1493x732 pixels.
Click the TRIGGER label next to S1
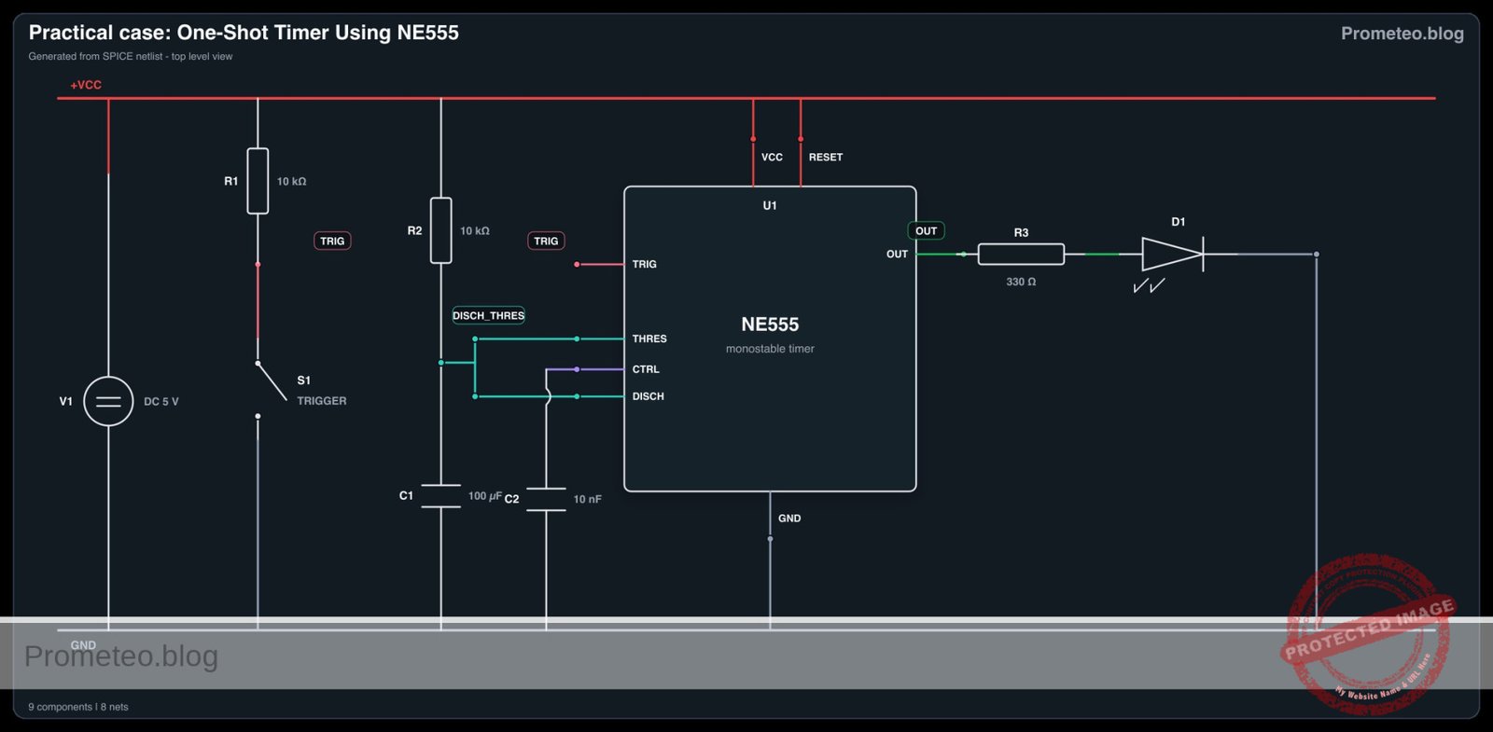pos(322,401)
